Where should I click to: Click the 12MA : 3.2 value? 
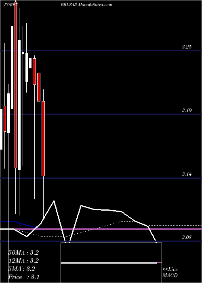click(23, 261)
